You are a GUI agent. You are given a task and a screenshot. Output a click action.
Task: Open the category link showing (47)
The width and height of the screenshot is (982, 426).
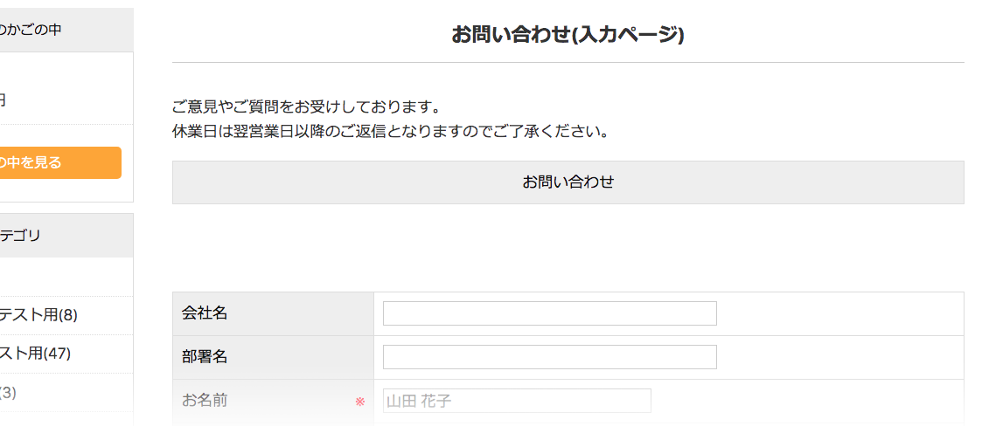(36, 354)
